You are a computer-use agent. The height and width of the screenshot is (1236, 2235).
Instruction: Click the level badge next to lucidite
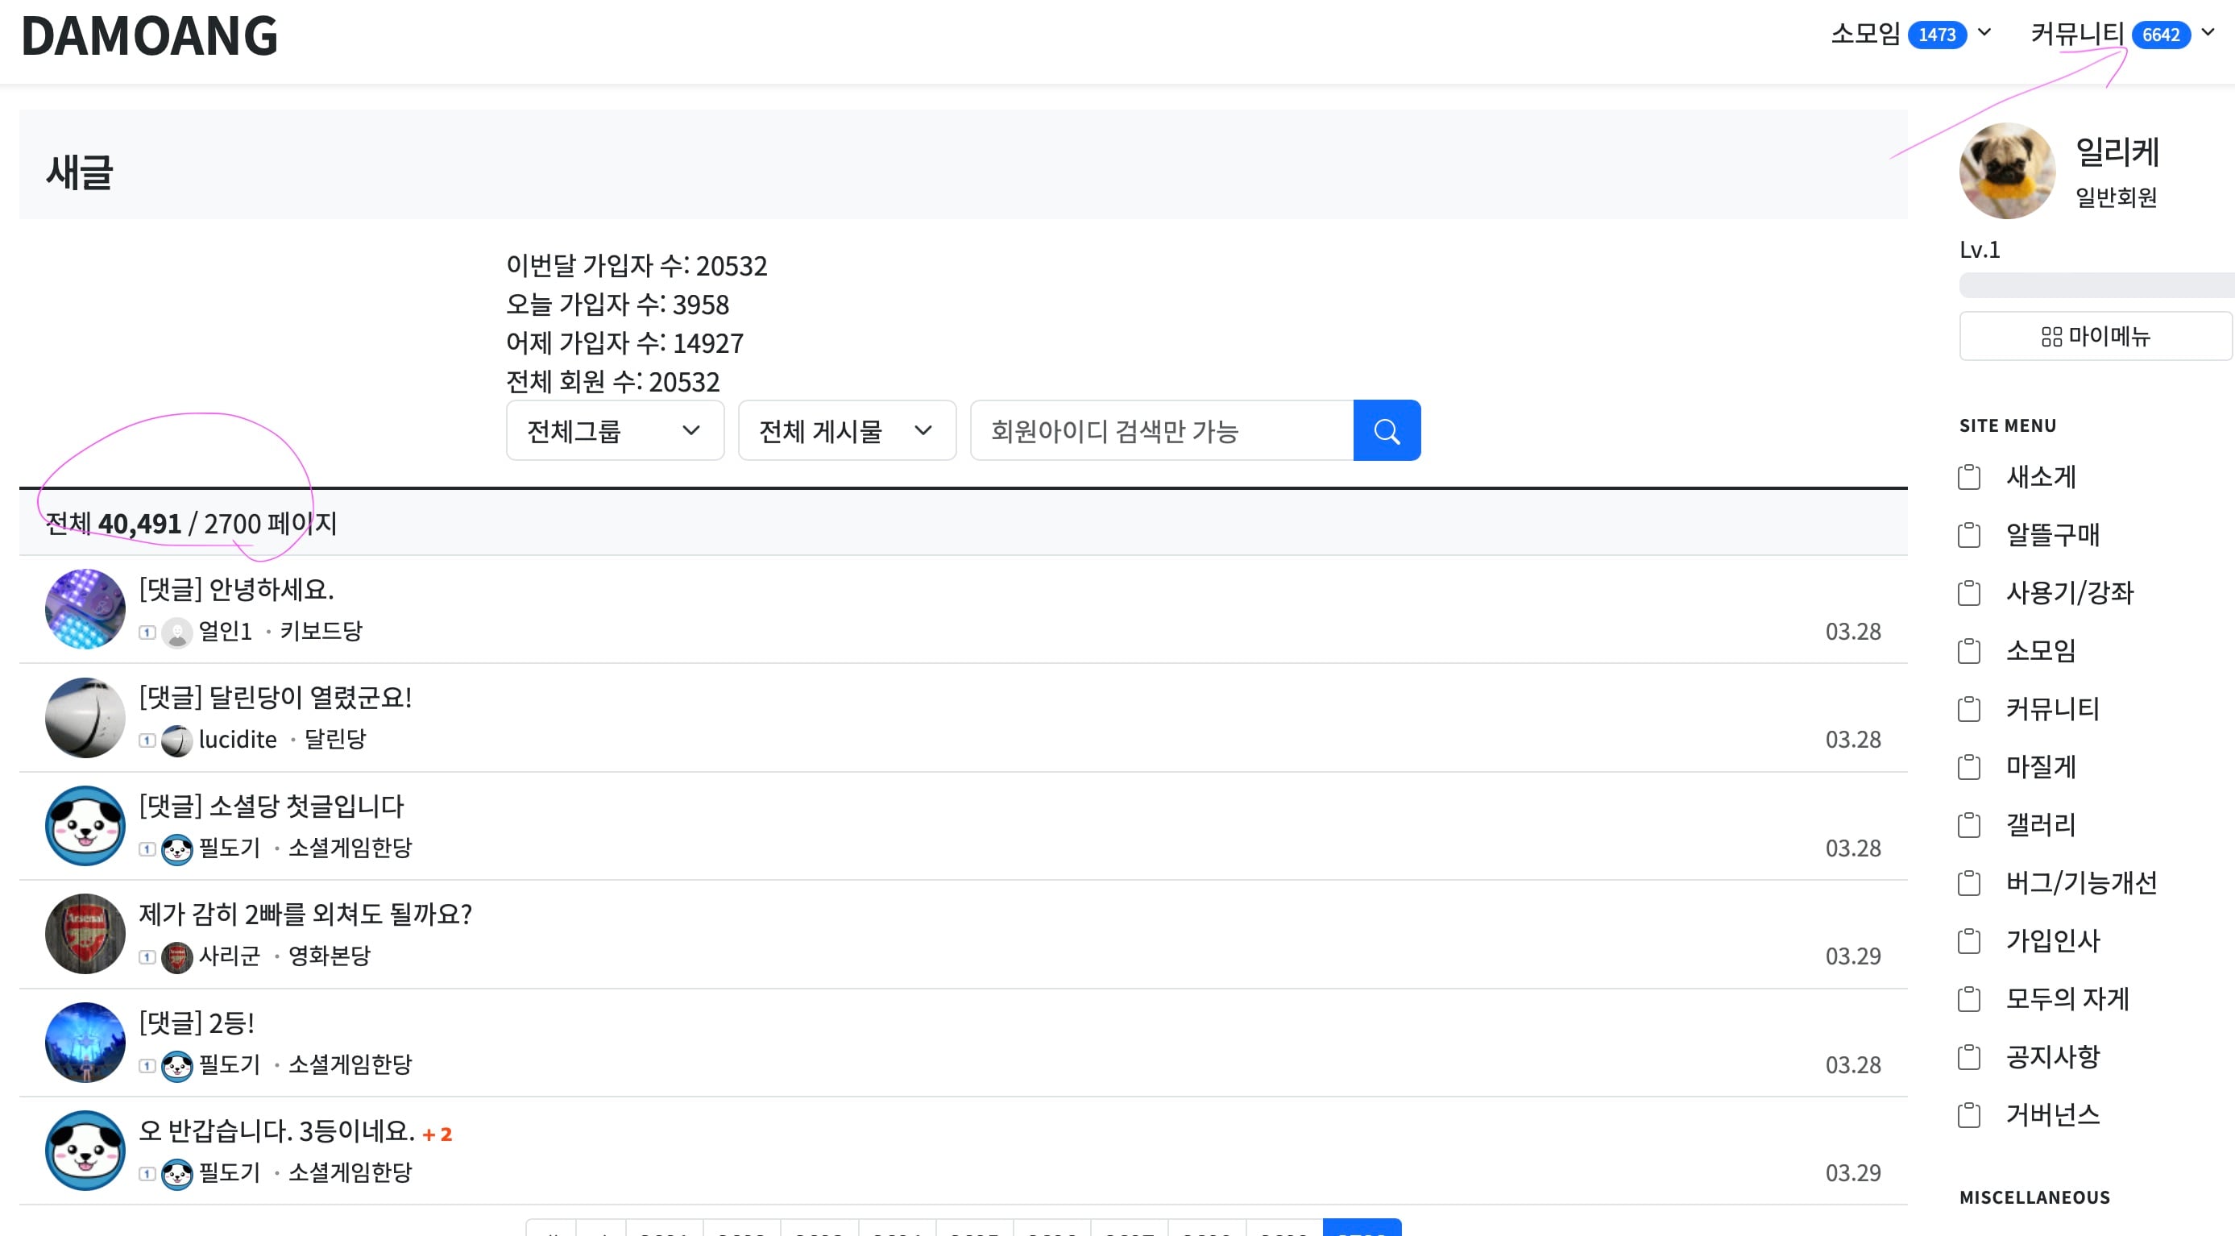point(147,740)
